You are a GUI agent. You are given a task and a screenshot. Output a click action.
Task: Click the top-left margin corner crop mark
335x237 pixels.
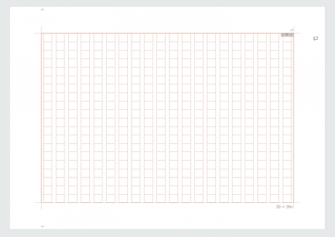point(41,33)
